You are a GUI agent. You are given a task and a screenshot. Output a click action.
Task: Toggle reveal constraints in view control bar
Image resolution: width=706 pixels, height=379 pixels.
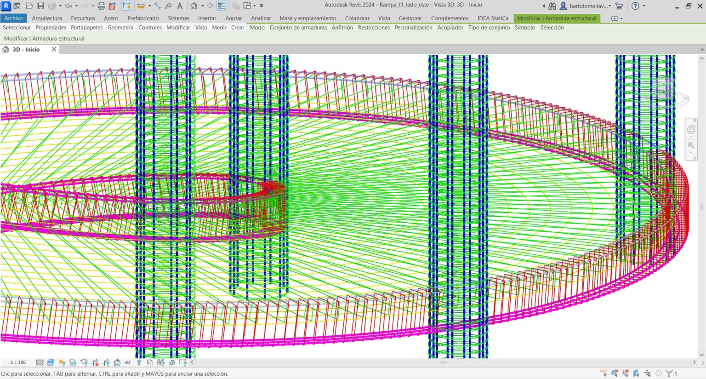[160, 362]
